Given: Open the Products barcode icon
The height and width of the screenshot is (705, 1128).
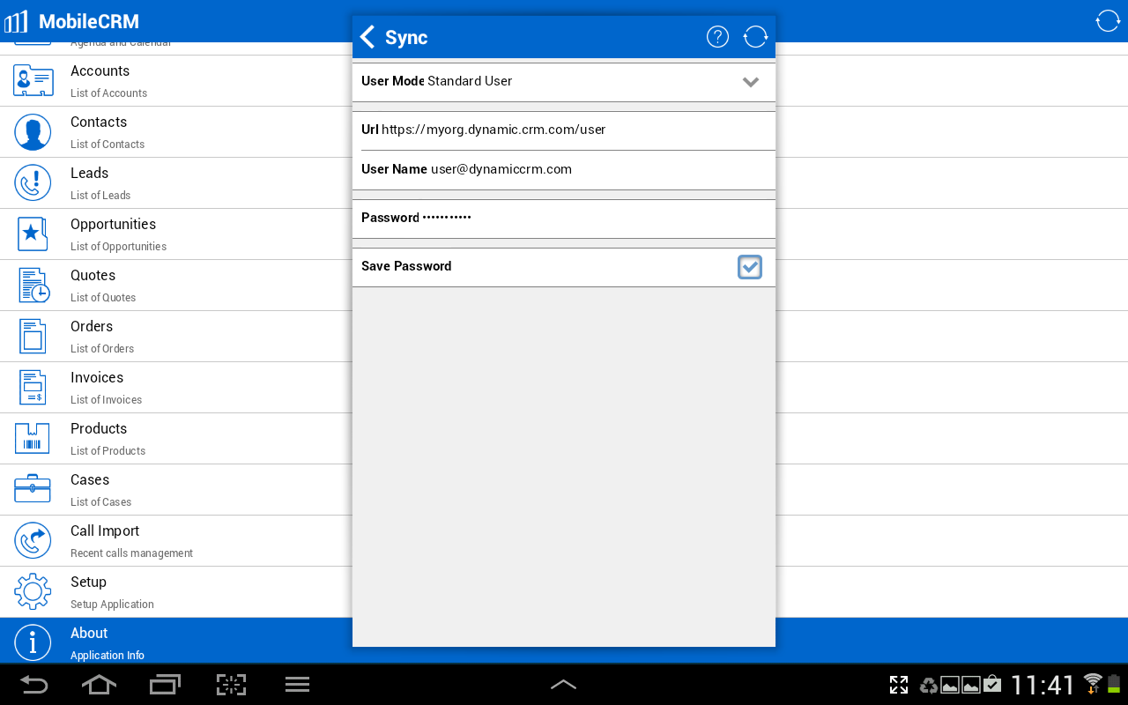Looking at the screenshot, I should tap(33, 438).
